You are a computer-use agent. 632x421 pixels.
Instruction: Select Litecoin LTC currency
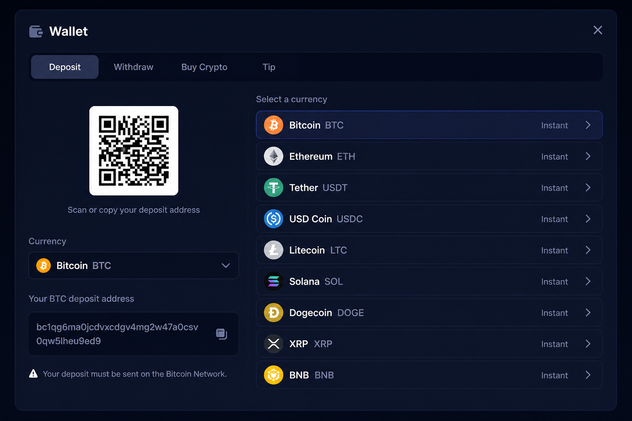[429, 250]
